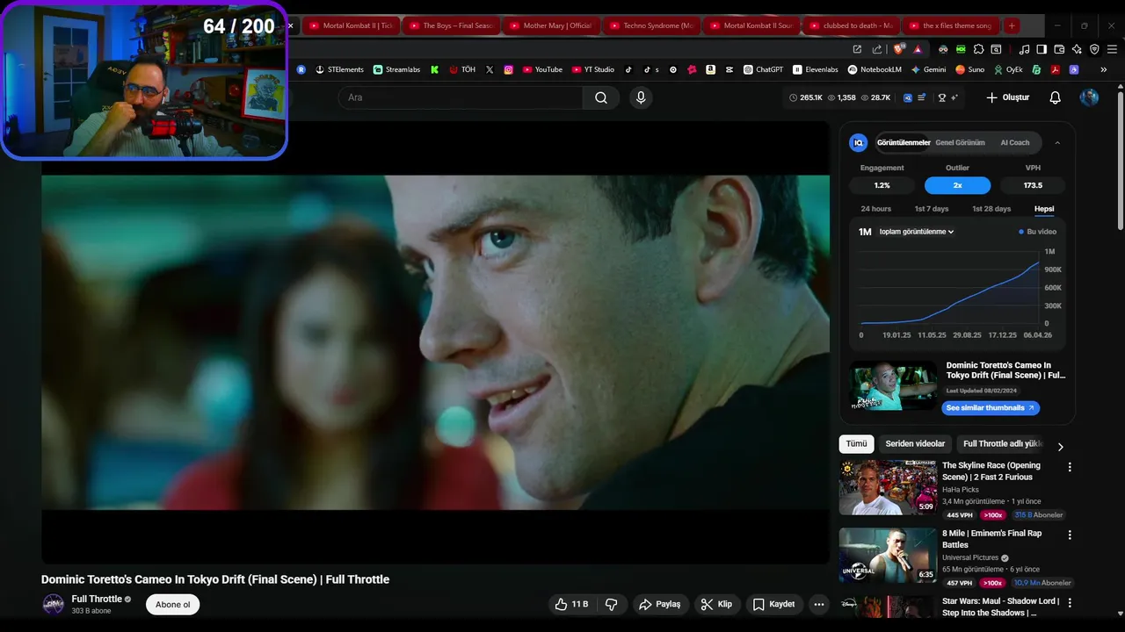Screen dimensions: 1125x632
Task: Open toplam görüntülenme dropdown
Action: pyautogui.click(x=917, y=232)
